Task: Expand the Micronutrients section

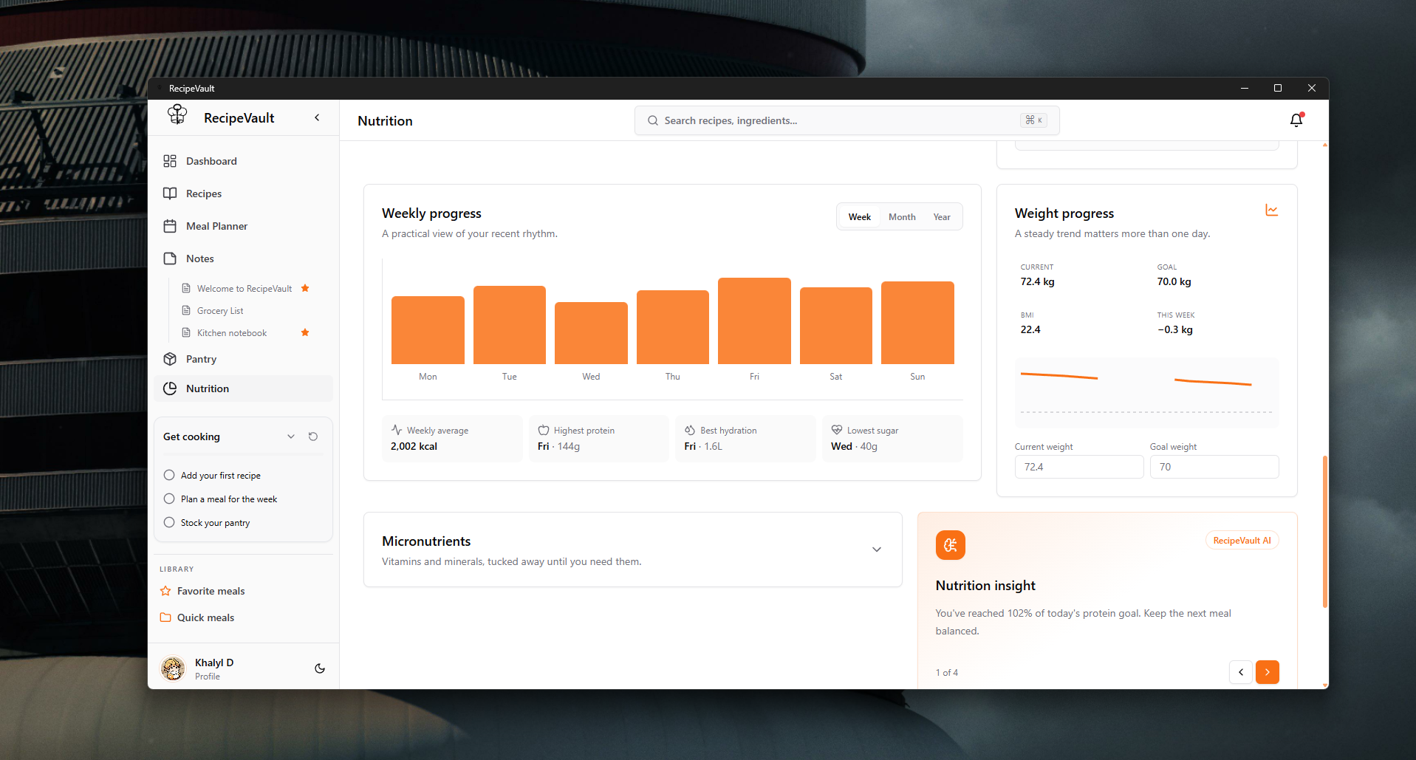Action: point(877,550)
